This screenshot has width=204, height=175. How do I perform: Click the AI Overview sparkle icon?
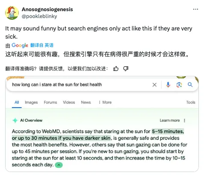pyautogui.click(x=15, y=121)
